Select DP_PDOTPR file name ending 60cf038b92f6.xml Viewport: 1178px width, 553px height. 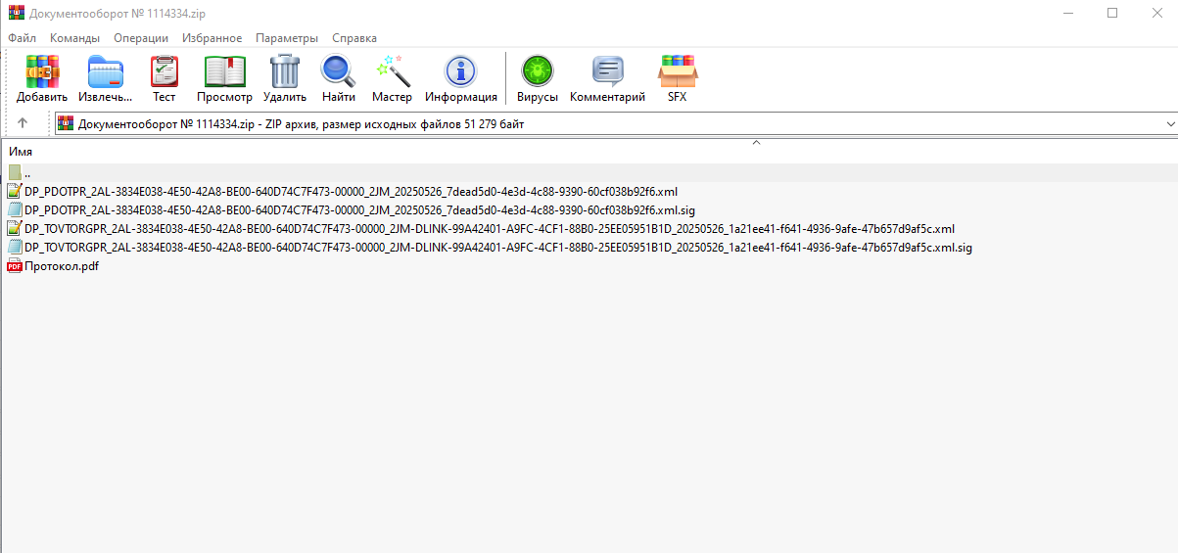coord(352,192)
